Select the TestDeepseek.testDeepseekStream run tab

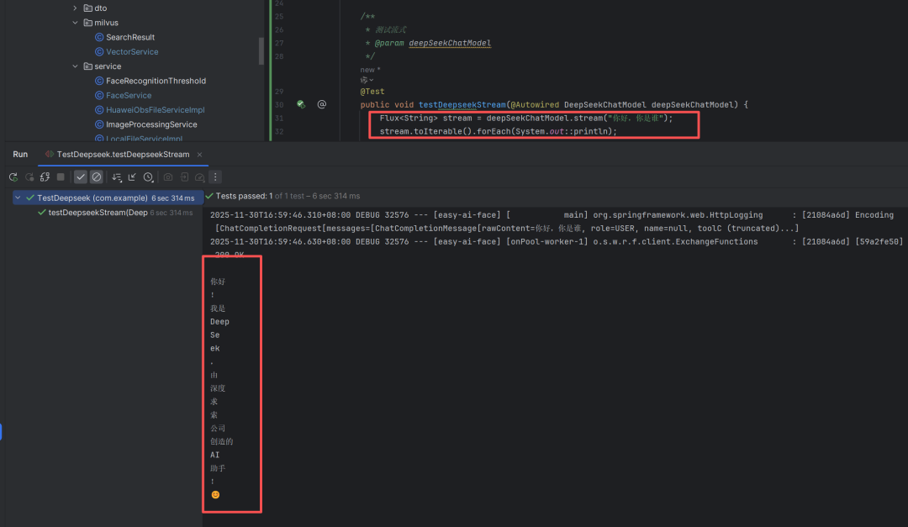pos(122,155)
